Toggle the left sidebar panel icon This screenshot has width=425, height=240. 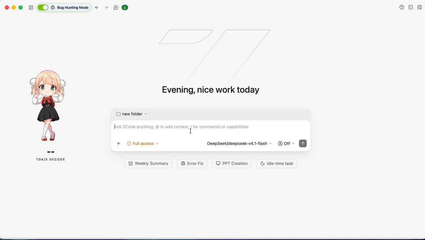(31, 7)
